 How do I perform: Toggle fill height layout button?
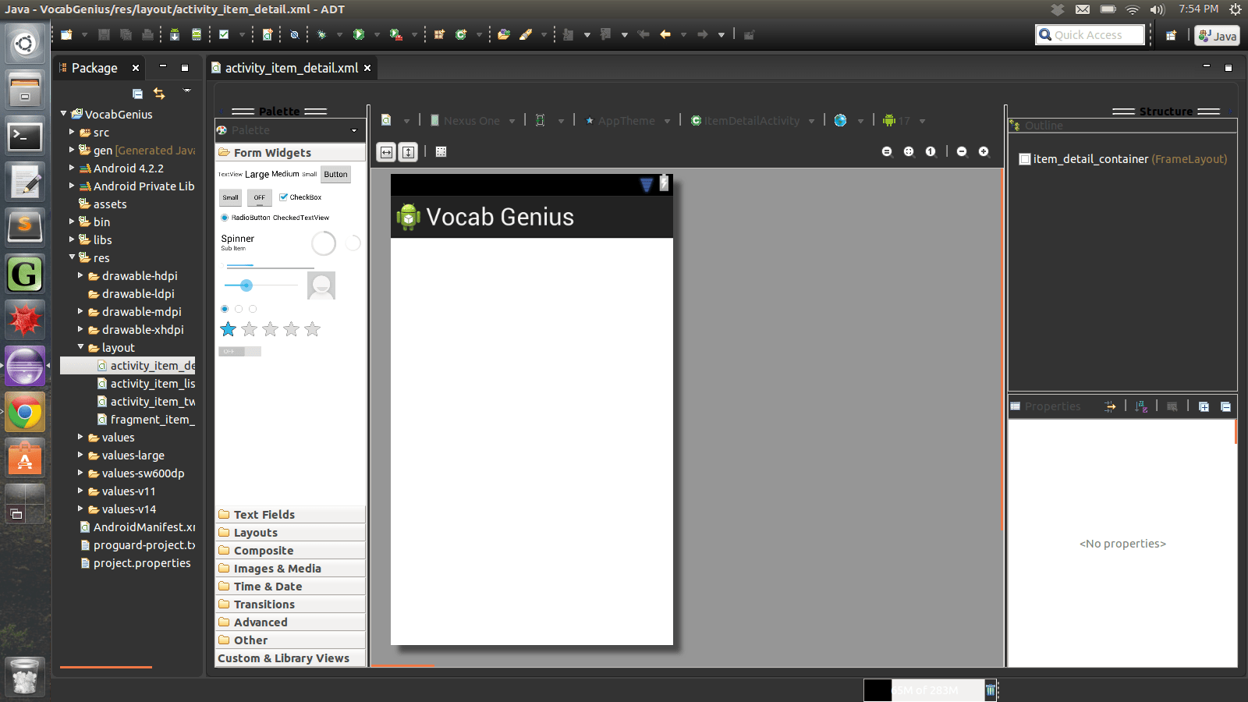(x=408, y=152)
